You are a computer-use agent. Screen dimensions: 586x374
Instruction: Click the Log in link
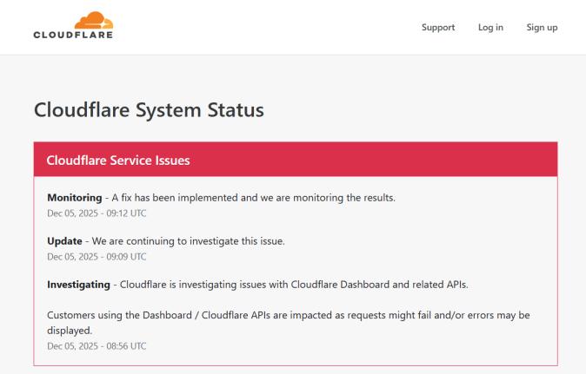click(x=490, y=28)
